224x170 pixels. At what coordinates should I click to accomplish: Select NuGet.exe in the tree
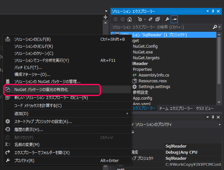pyautogui.click(x=143, y=52)
